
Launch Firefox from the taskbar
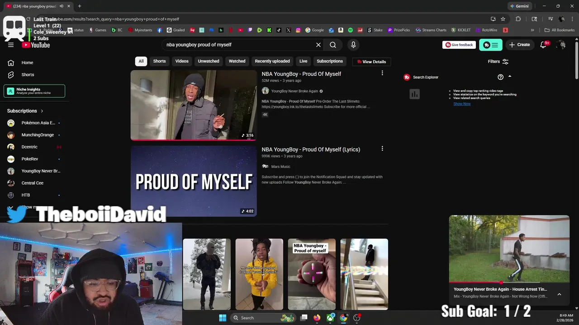(x=317, y=318)
